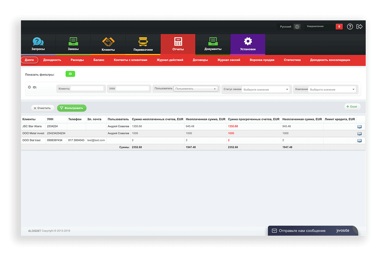Click the red overdue value 1350.68
This screenshot has width=387, height=256.
233,126
